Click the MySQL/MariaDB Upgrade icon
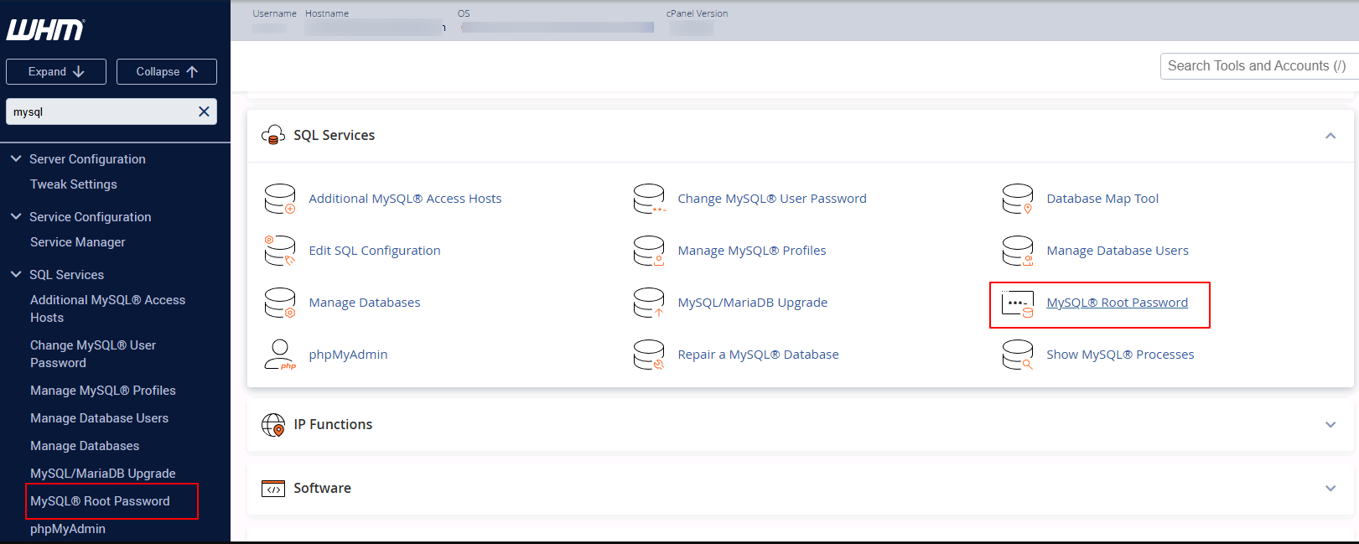1359x544 pixels. coord(649,303)
